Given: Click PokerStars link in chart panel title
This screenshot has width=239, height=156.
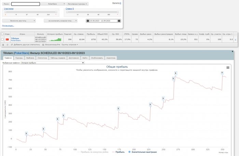Looking at the screenshot, I should tap(21, 53).
